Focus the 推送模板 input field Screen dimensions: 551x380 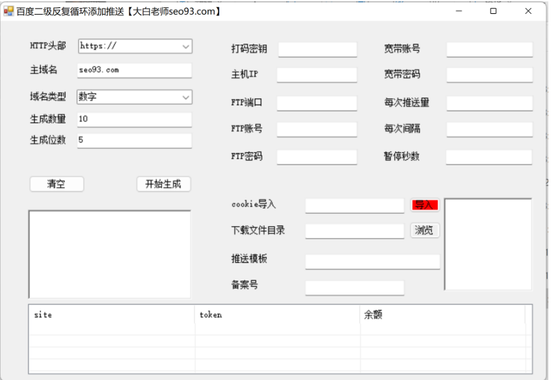pyautogui.click(x=373, y=261)
